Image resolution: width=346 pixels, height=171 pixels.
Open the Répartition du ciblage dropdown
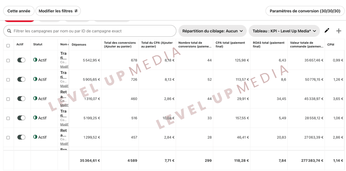[212, 31]
